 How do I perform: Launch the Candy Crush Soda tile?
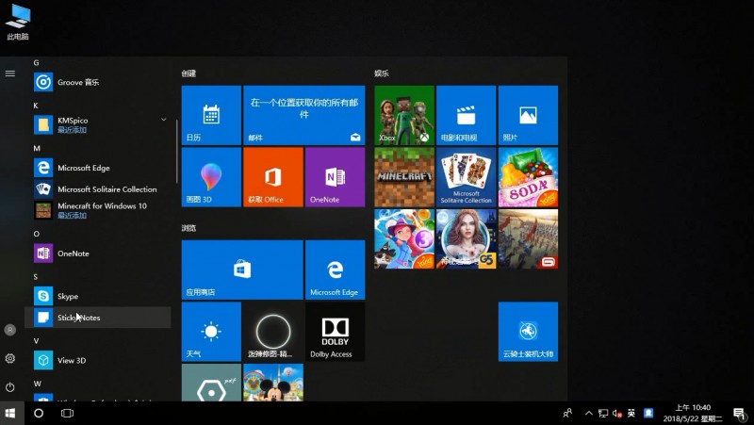pos(528,177)
